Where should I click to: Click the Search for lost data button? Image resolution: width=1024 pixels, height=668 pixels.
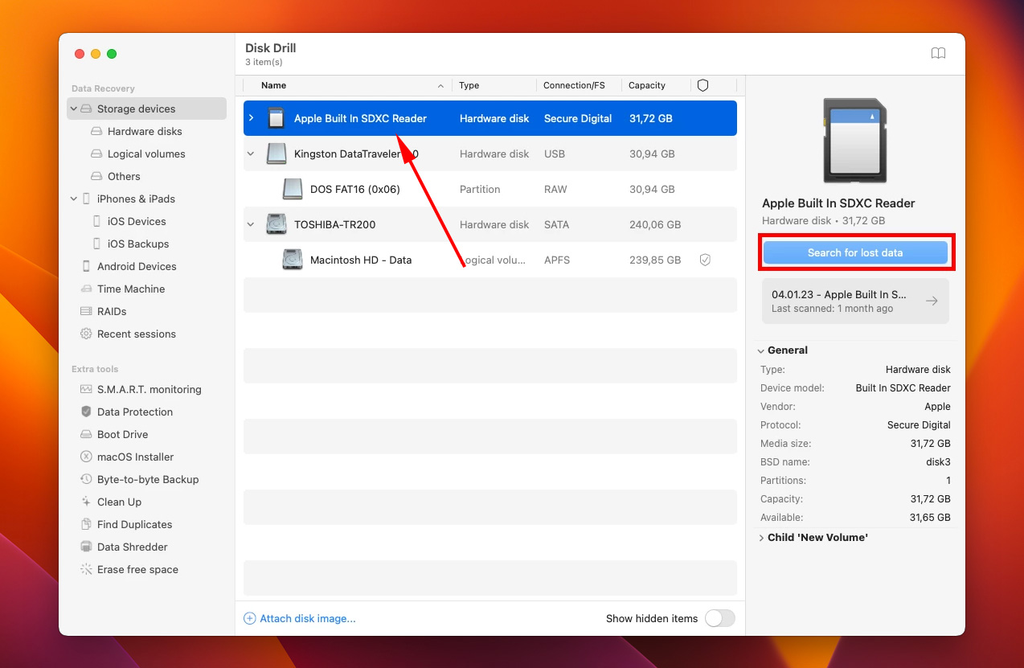tap(855, 252)
